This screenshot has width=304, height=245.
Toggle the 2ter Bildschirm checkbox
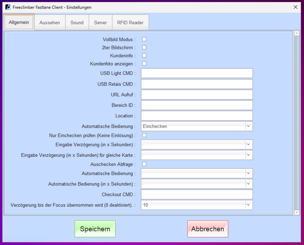[144, 47]
